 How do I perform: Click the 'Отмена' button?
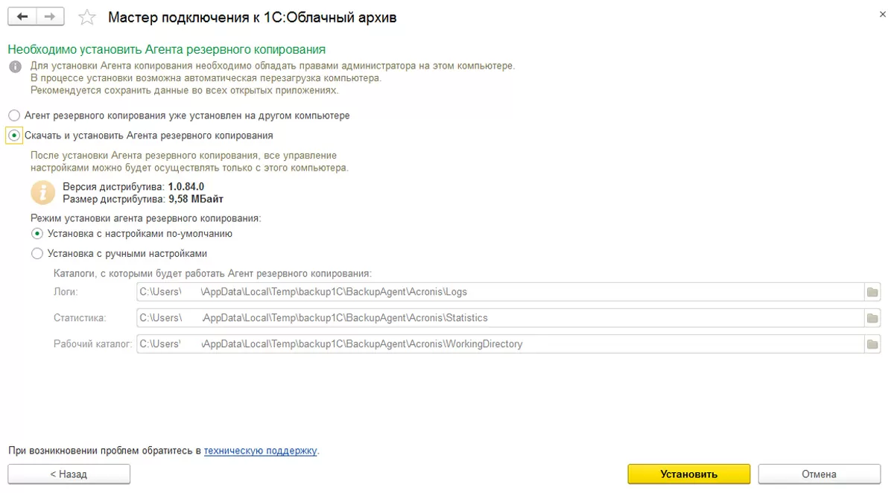click(819, 474)
